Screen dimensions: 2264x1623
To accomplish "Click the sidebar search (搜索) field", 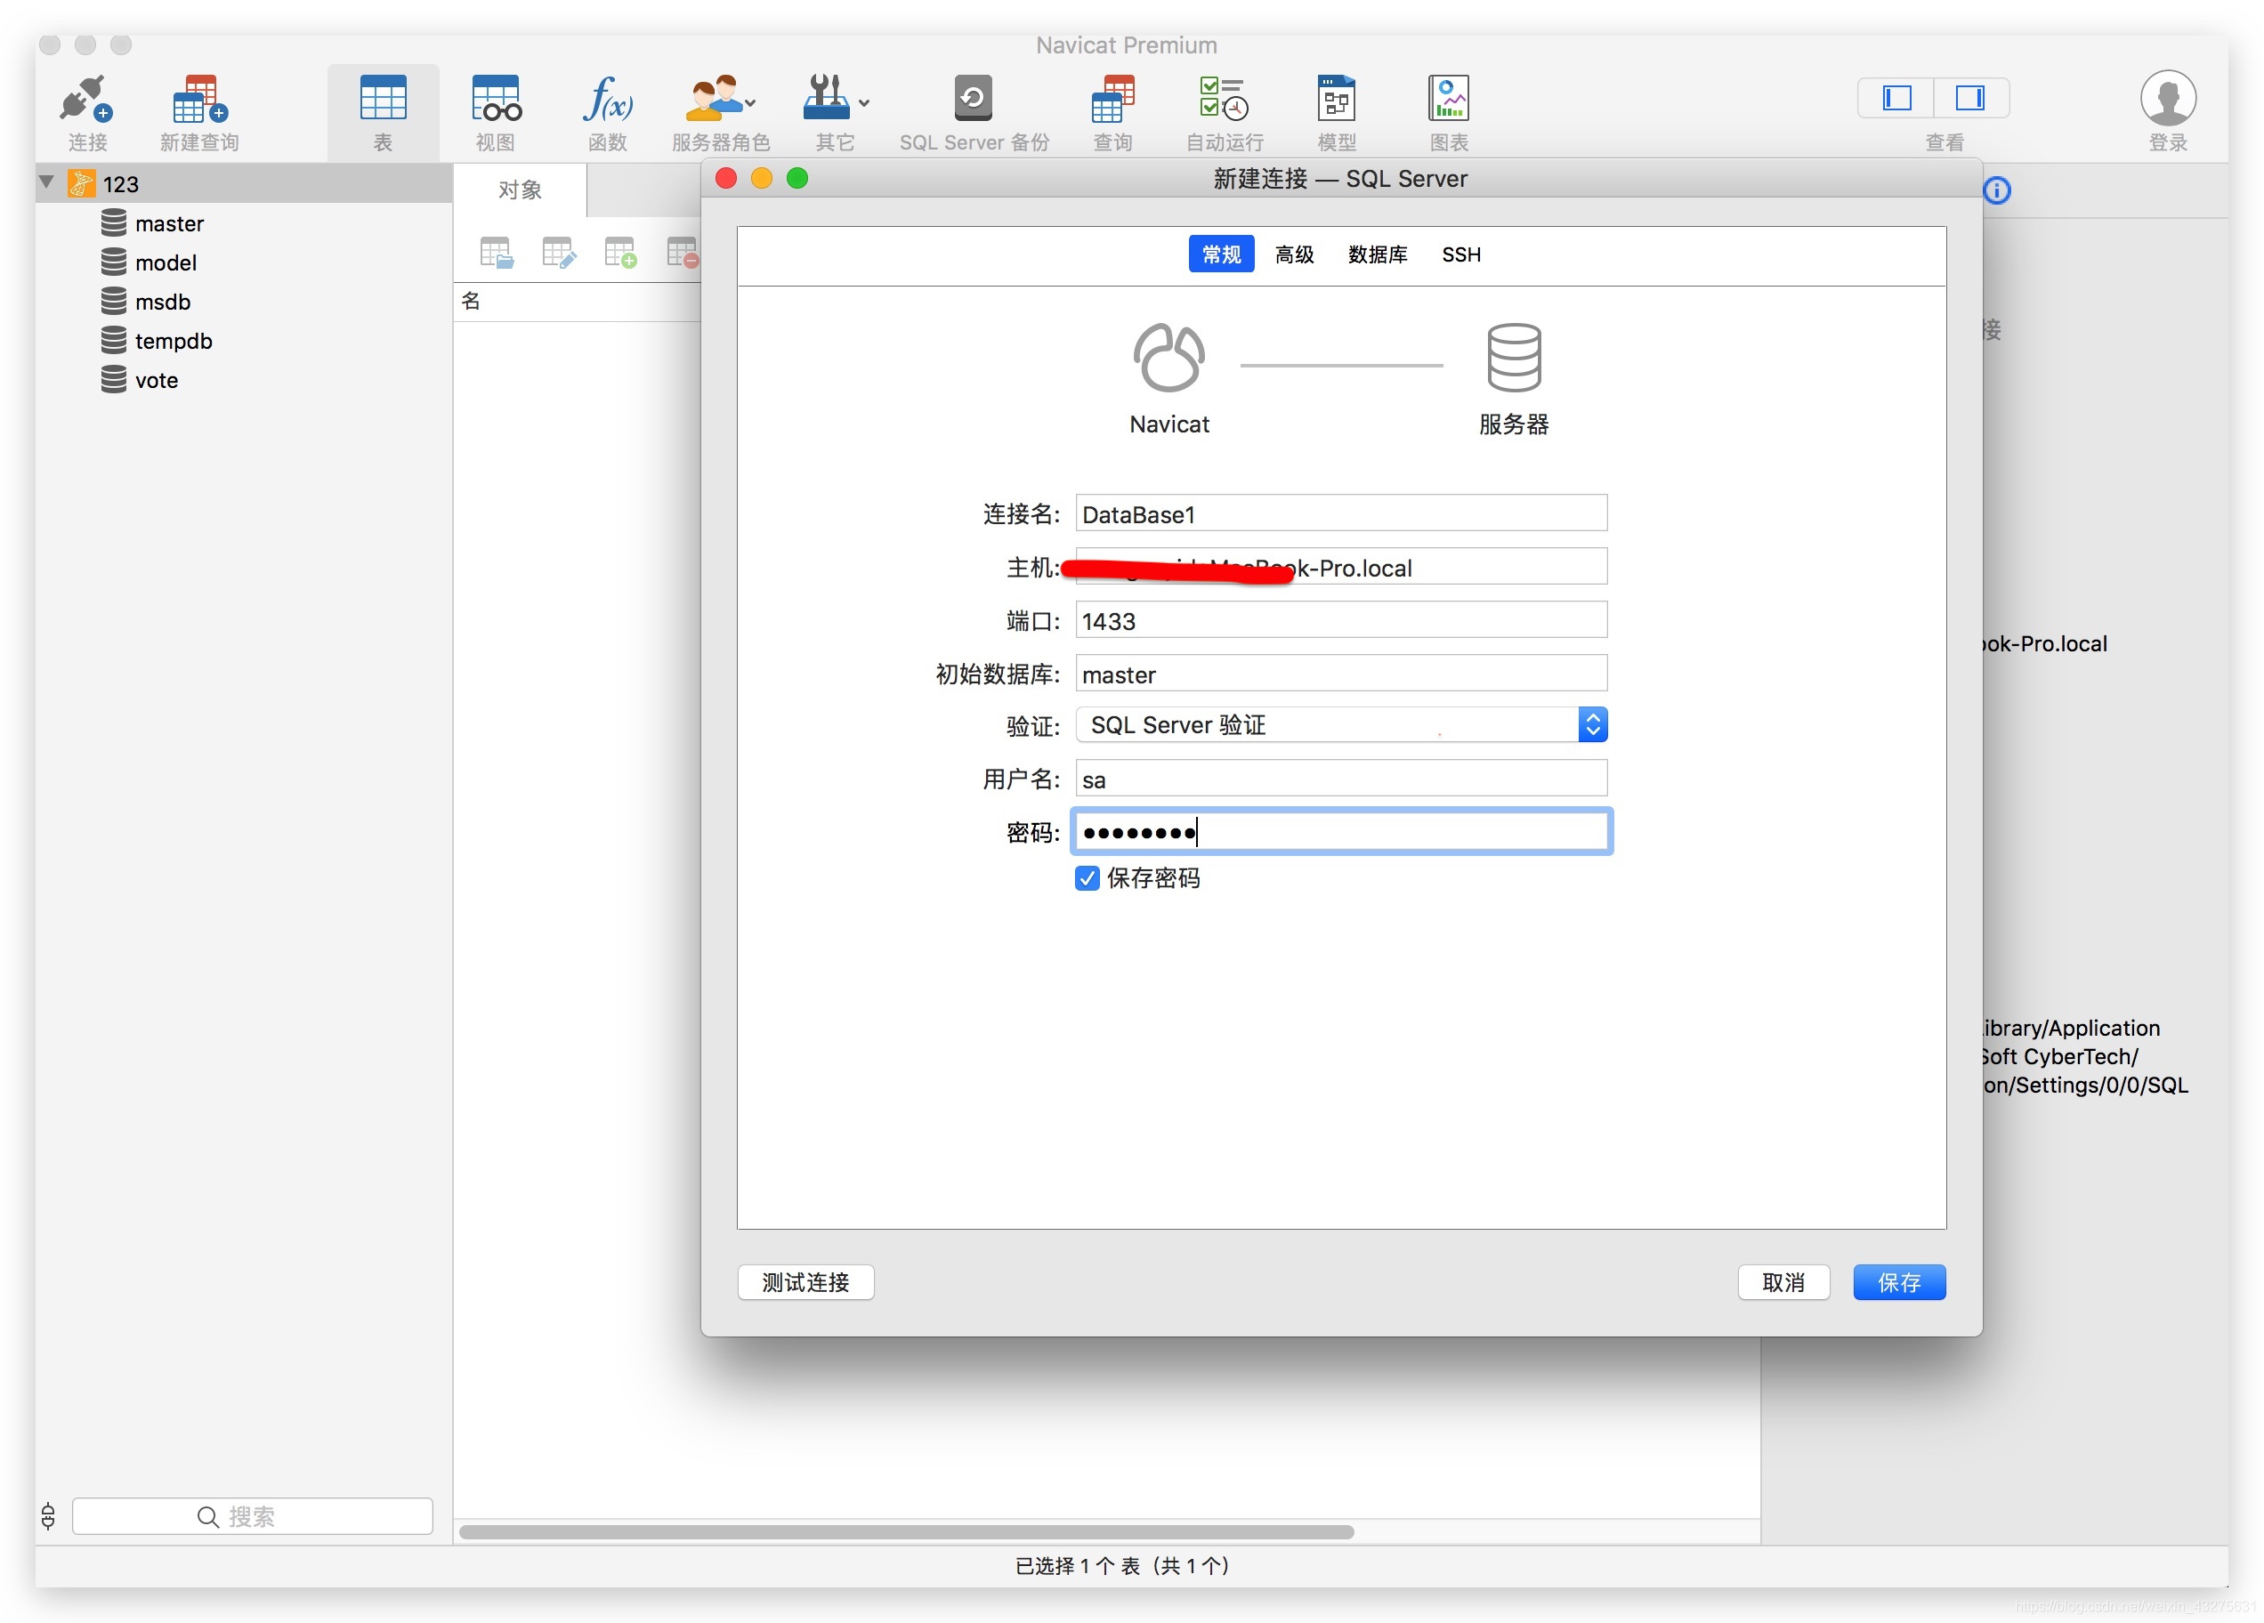I will (x=253, y=1516).
